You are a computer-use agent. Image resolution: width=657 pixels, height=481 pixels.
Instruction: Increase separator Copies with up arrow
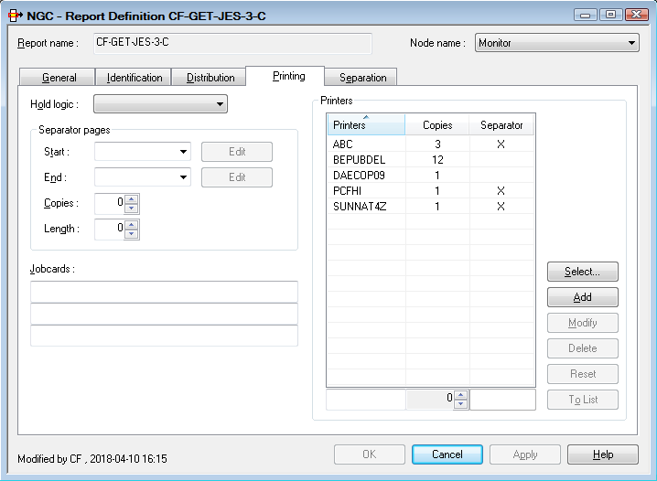coord(132,198)
